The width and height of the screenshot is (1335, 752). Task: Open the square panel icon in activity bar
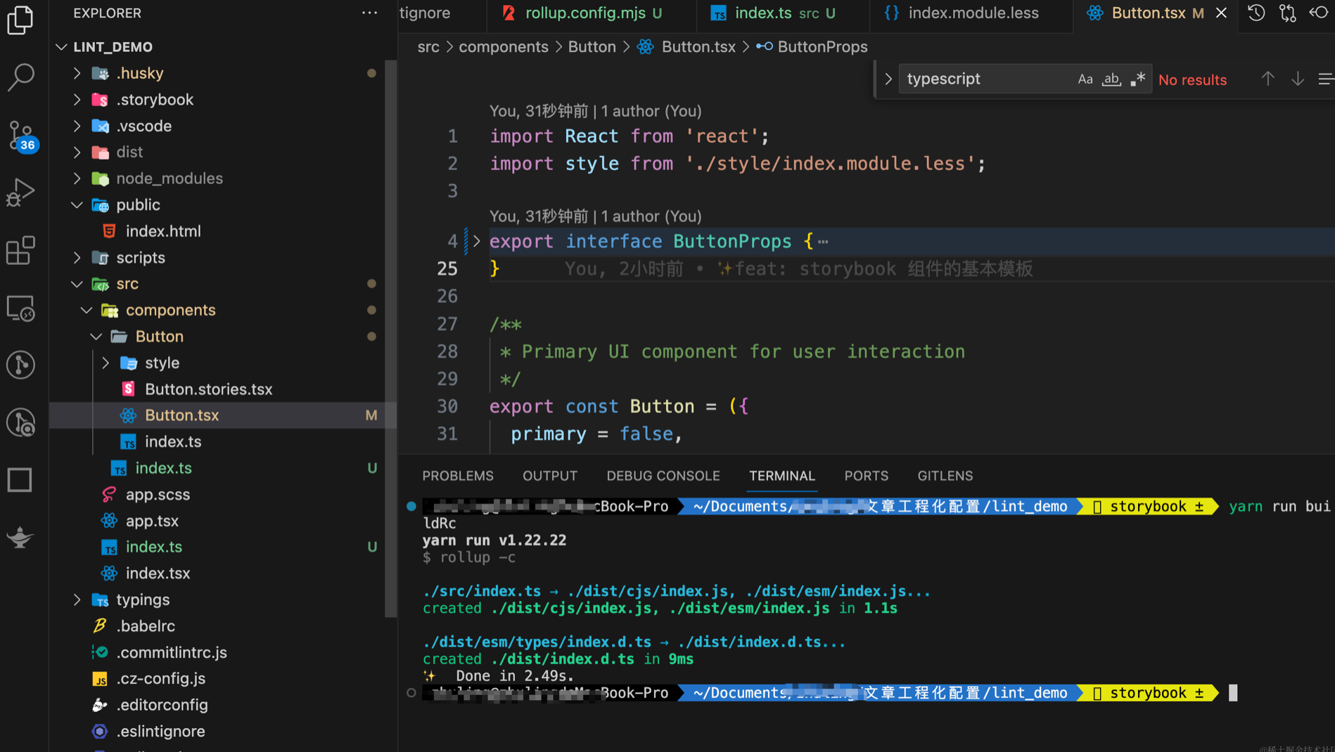(20, 480)
